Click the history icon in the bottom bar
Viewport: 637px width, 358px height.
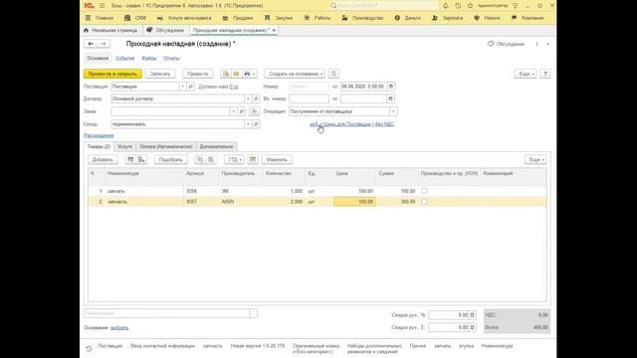[89, 349]
